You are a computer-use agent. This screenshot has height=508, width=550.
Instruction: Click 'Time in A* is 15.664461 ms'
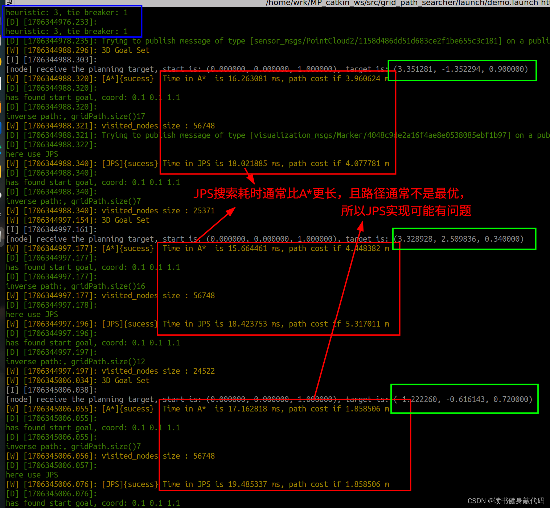tap(221, 249)
